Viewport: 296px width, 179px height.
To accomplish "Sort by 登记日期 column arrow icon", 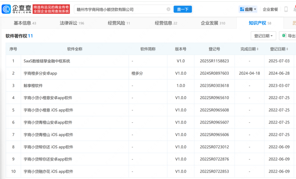I will tap(287, 49).
